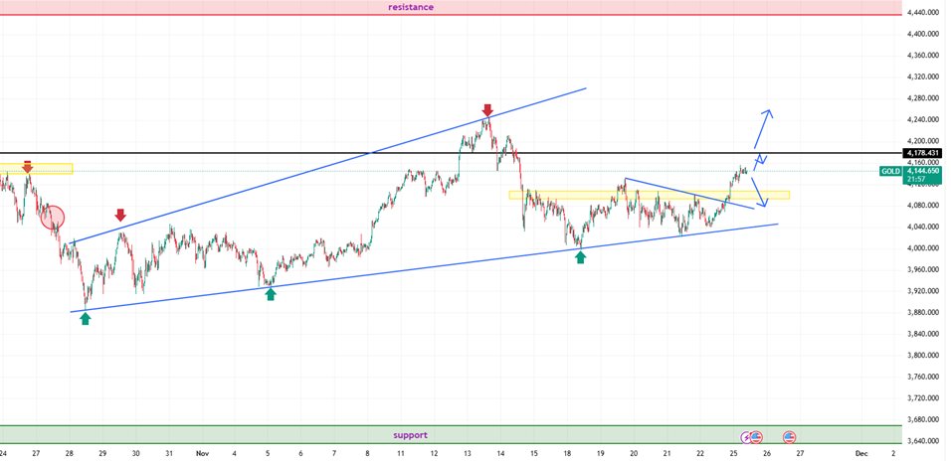Image resolution: width=951 pixels, height=461 pixels.
Task: Select the green up arrow under the Oct 28 low
Action: (86, 319)
